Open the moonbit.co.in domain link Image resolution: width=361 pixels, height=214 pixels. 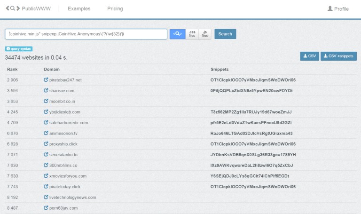point(62,102)
